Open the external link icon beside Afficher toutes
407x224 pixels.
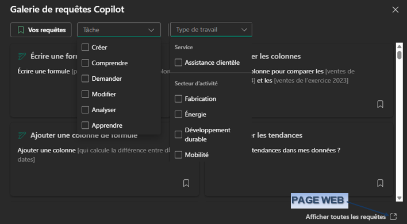click(x=393, y=217)
